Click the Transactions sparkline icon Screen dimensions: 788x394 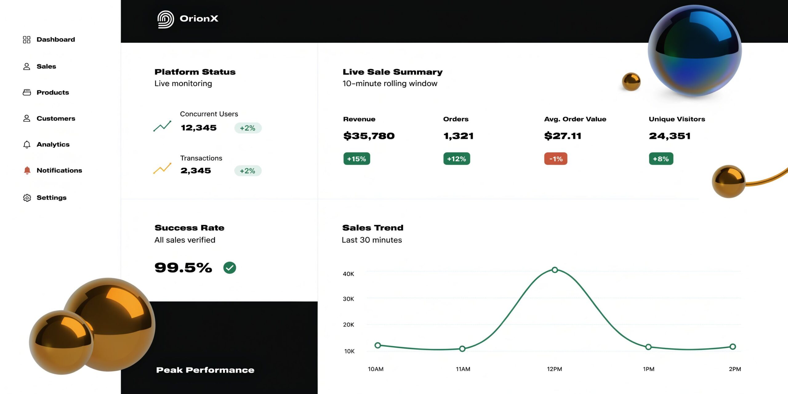click(x=163, y=169)
